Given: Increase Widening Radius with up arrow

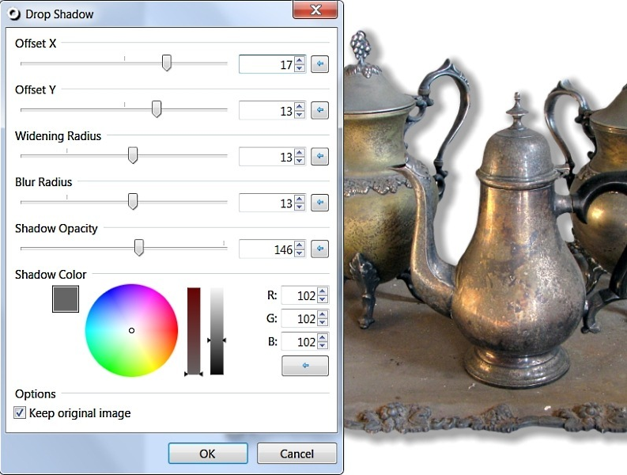Looking at the screenshot, I should 300,152.
